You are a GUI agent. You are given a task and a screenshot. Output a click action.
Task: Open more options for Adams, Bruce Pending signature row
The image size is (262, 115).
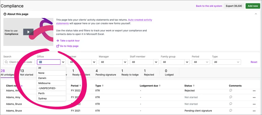(254, 111)
